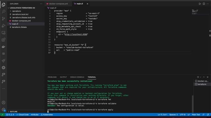The width and height of the screenshot is (211, 118).
Task: Click the "onexlab-bucket-terraform" bucket name
Action: click(80, 48)
